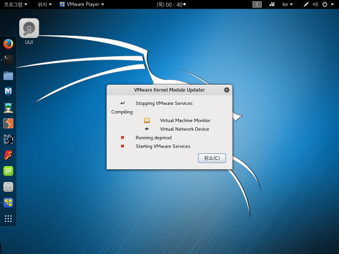The width and height of the screenshot is (339, 254).
Task: Open the Files folder icon in dock
Action: (8, 76)
